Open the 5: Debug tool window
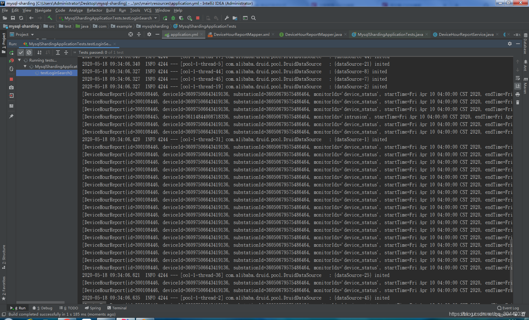The width and height of the screenshot is (529, 320). click(x=43, y=308)
